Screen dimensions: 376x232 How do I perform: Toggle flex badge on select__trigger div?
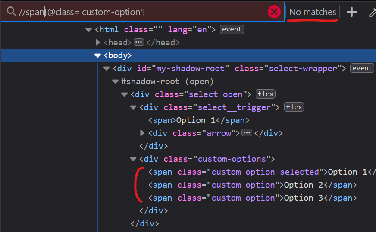pos(294,107)
